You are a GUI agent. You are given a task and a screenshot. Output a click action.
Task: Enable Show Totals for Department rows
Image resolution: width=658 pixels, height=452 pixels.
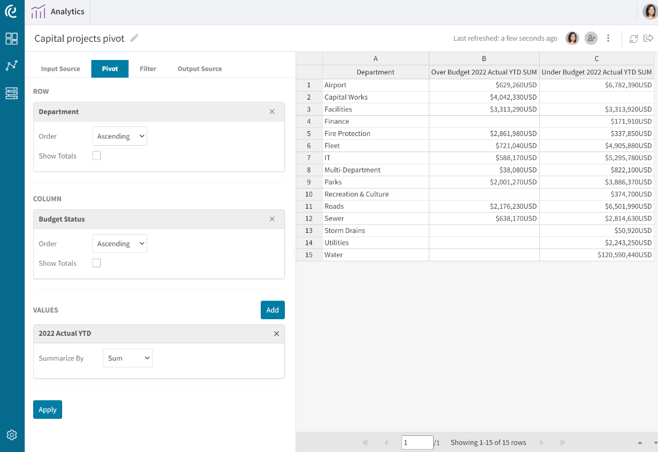(x=96, y=156)
